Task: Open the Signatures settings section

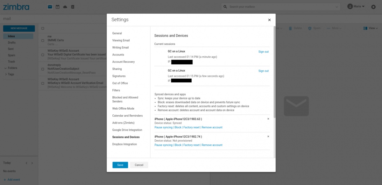Action: [x=119, y=76]
